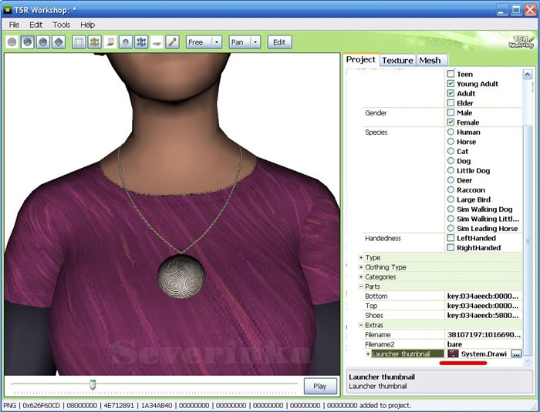
Task: Click the floor plane toolbar icon
Action: coord(157,42)
